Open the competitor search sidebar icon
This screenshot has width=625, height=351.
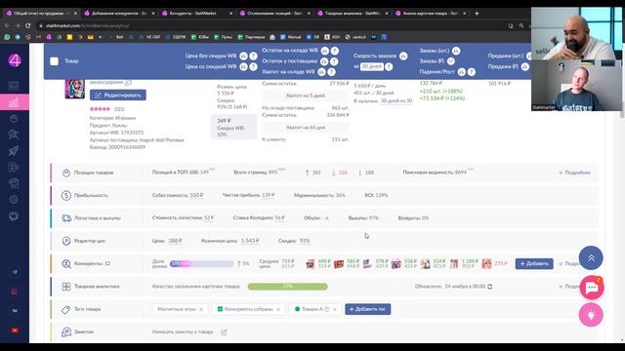coord(14,135)
